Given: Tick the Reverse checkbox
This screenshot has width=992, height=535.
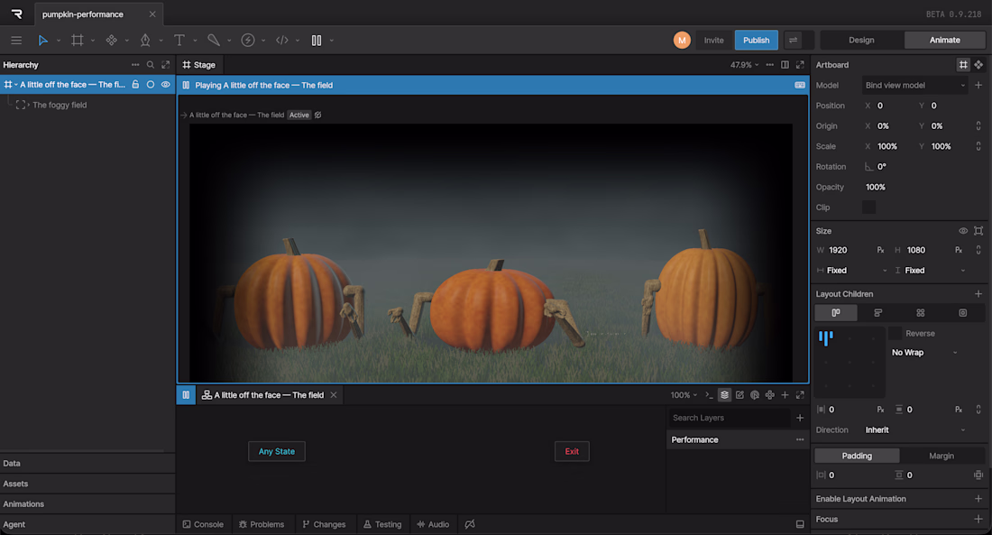Looking at the screenshot, I should pyautogui.click(x=896, y=333).
